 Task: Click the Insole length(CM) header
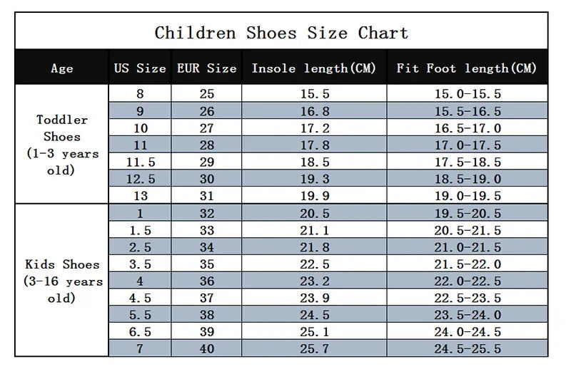tap(314, 68)
